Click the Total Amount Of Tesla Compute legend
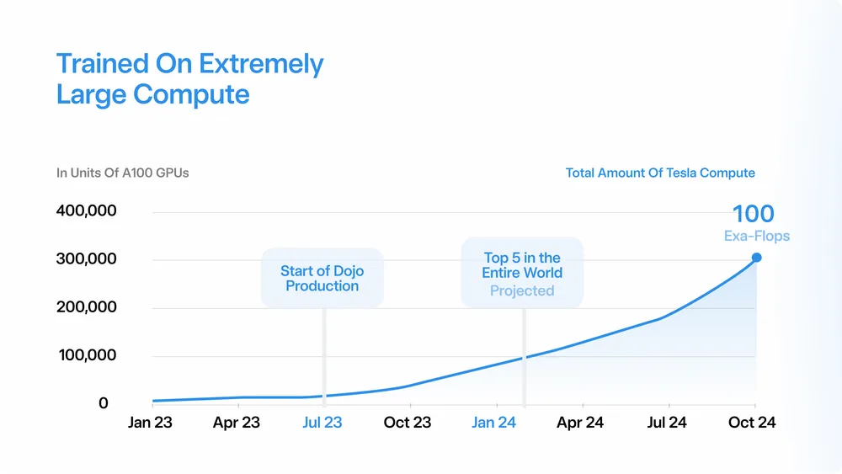842x474 pixels. [x=660, y=173]
